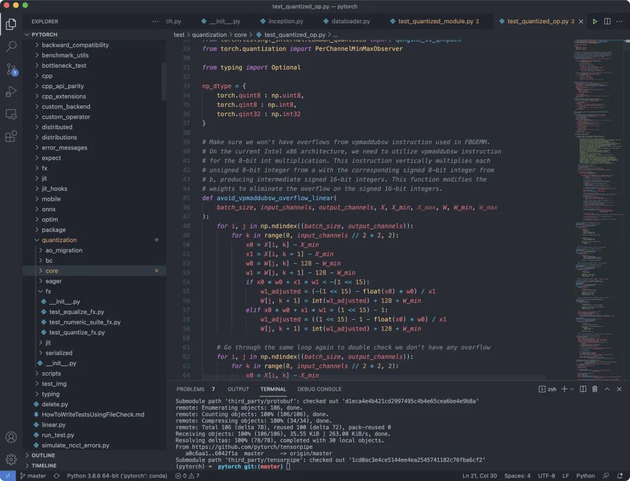
Task: Switch to top-level __init__.py editor tab
Action: 220,22
